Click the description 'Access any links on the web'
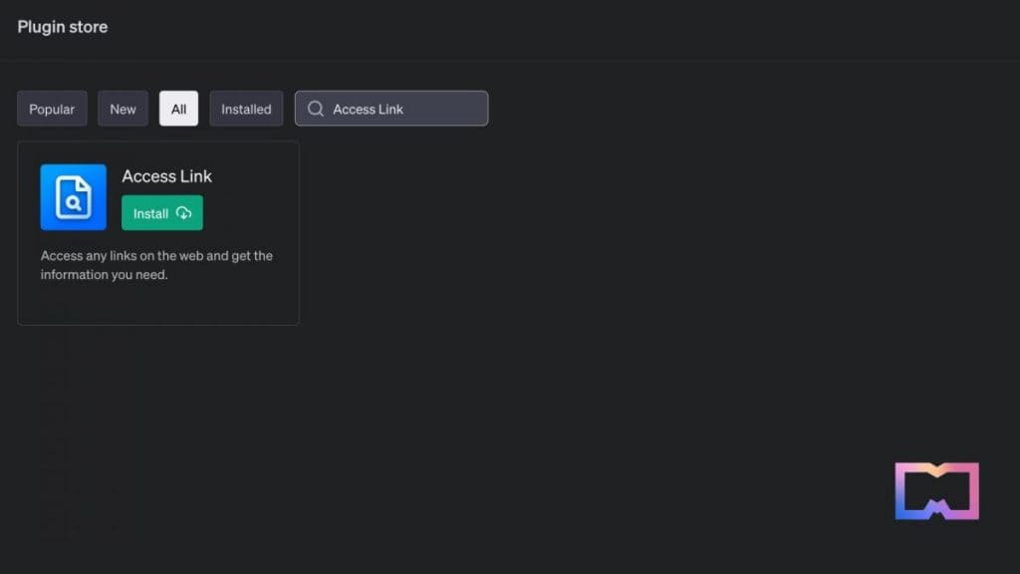 (156, 265)
